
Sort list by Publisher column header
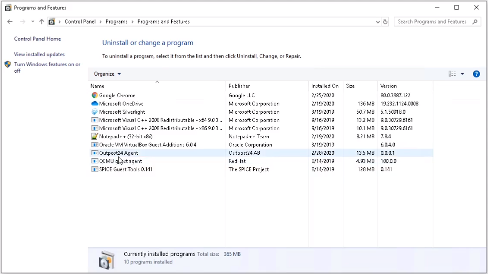(x=239, y=86)
